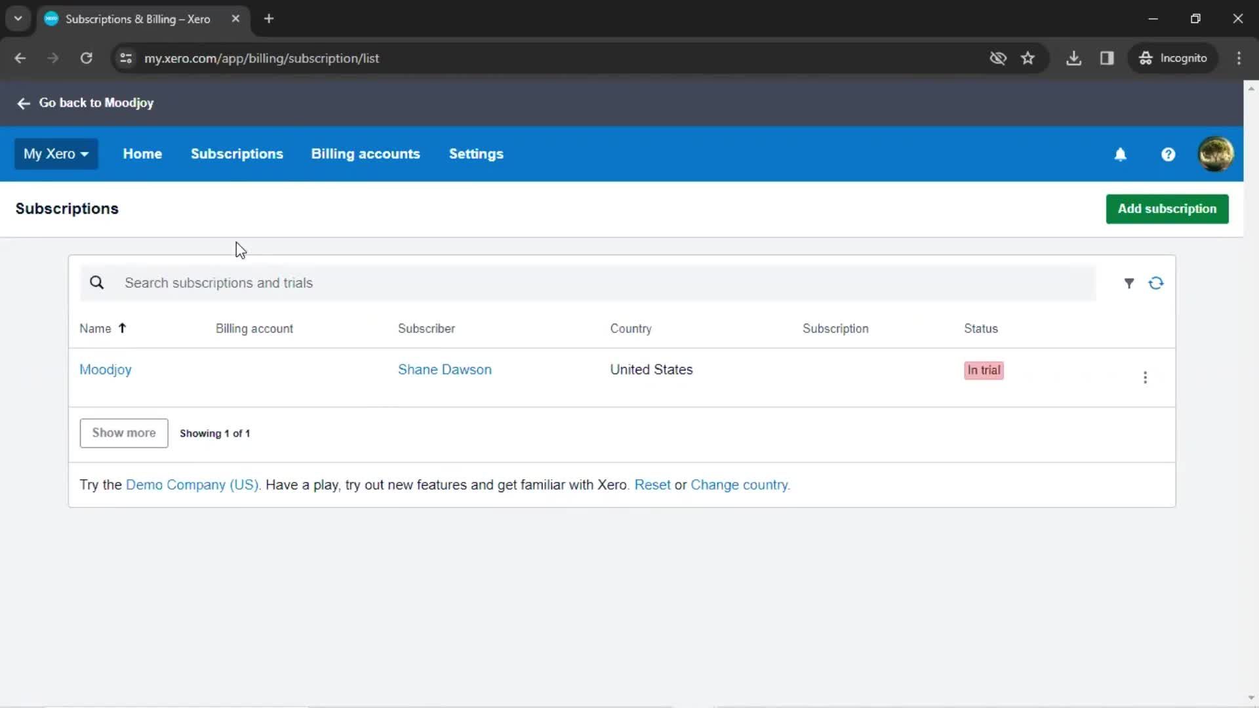Image resolution: width=1259 pixels, height=708 pixels.
Task: Click the browser address bar URL
Action: click(262, 58)
